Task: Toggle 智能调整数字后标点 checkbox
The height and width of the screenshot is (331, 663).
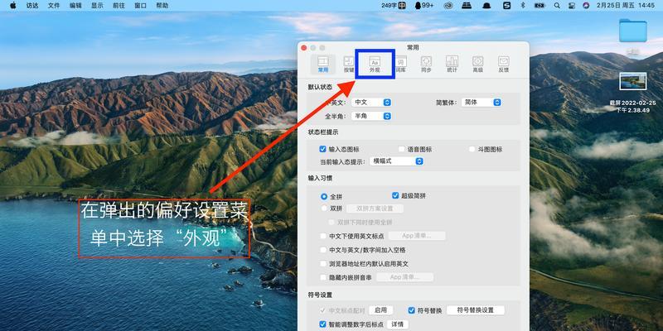Action: click(323, 324)
